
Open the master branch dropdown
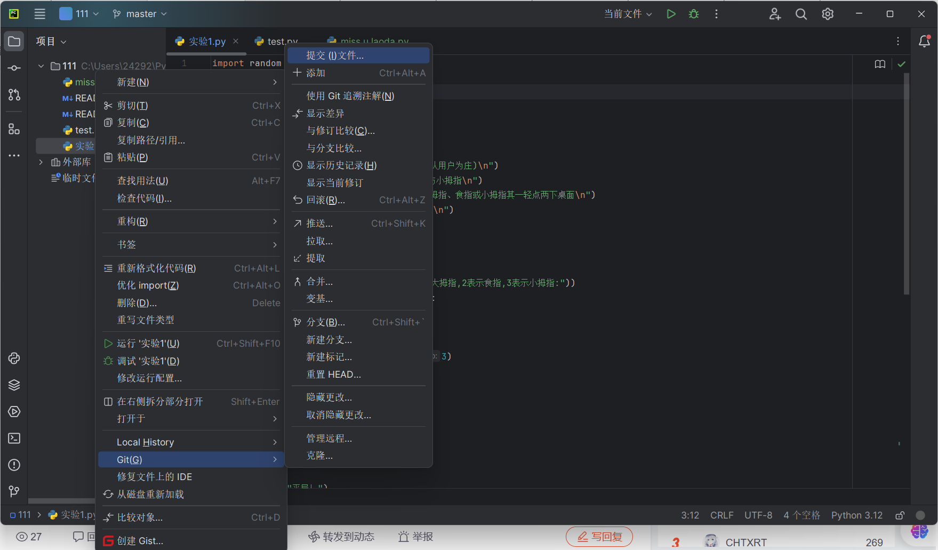pos(140,14)
